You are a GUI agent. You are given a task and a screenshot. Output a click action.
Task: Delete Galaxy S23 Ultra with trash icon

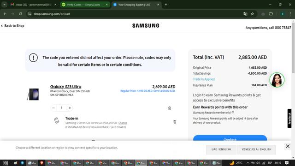[170, 108]
